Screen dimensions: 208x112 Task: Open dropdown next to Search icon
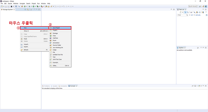[x=53, y=6]
